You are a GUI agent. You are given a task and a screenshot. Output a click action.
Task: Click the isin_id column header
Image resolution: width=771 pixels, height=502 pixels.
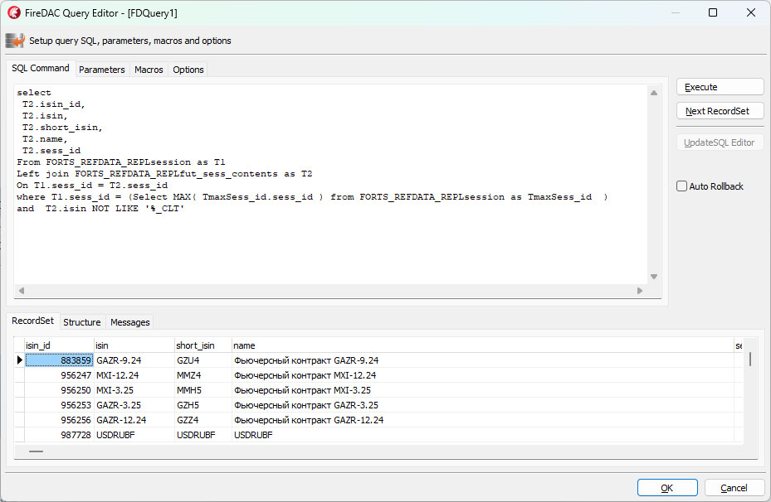click(59, 345)
